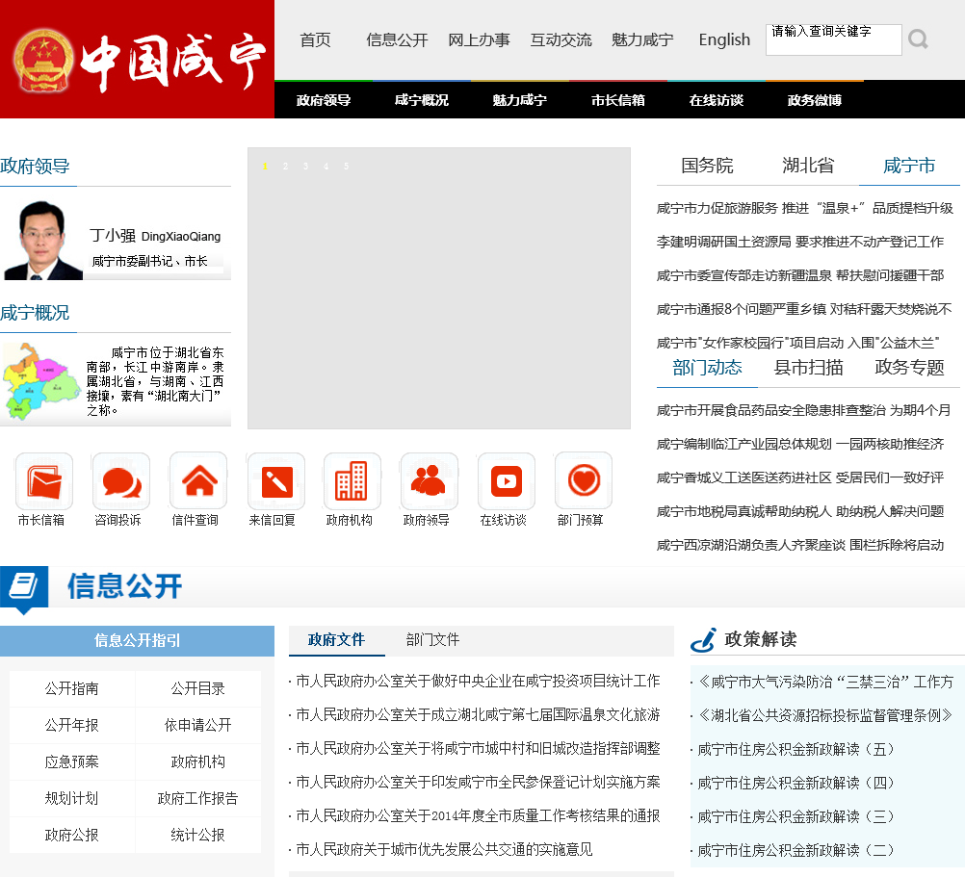Click the 政策解读 pen icon

(703, 639)
